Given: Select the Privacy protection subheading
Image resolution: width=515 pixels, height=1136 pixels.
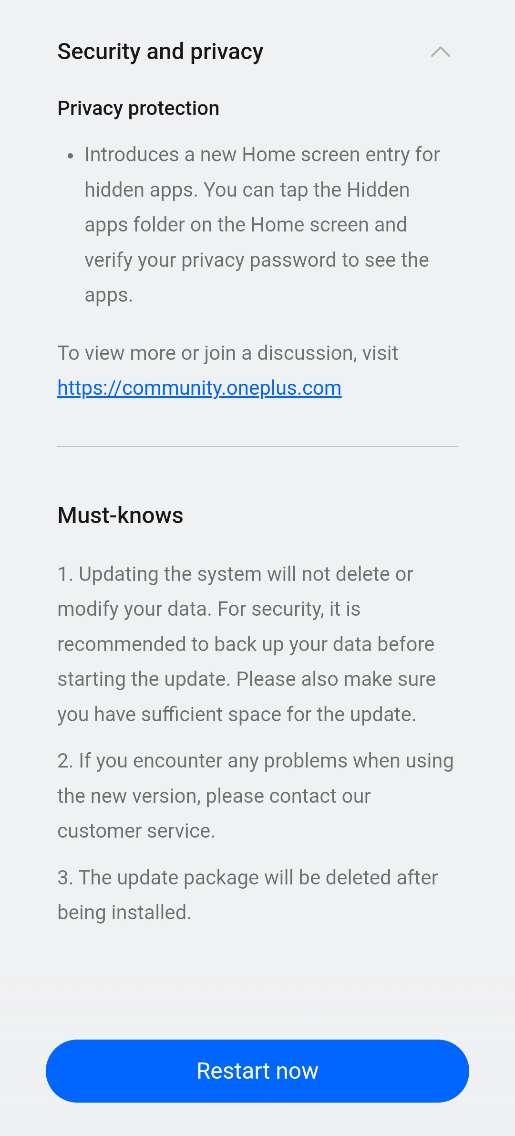Looking at the screenshot, I should [x=138, y=108].
